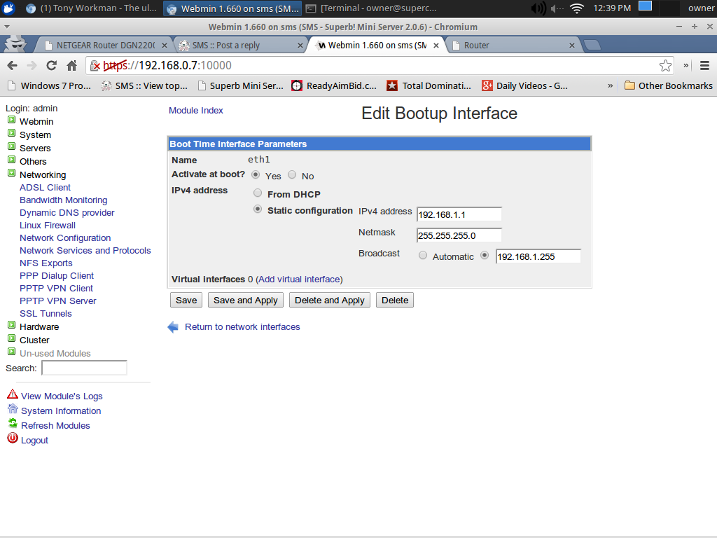Click the Netmask input field
This screenshot has height=538, width=717.
pos(459,235)
